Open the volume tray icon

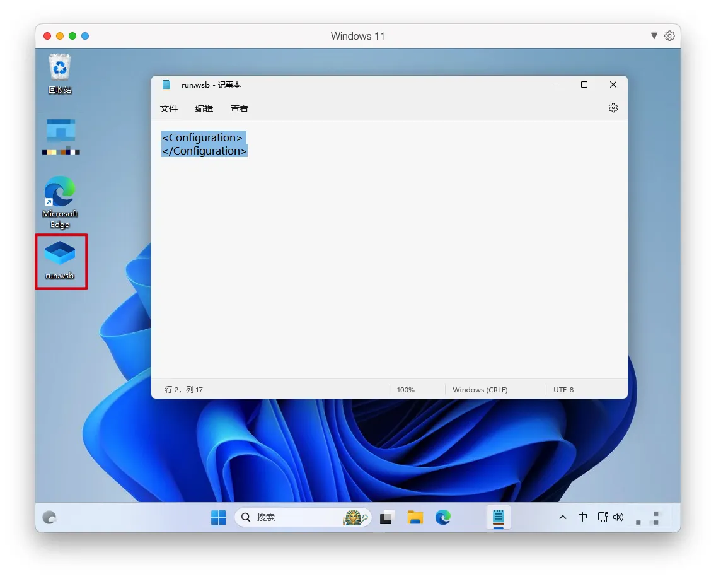618,517
